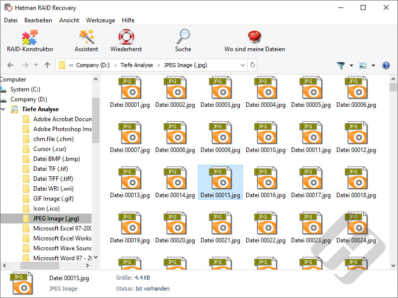Select file Datei 00004.jpg

click(x=266, y=92)
